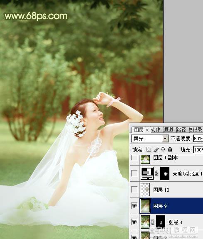This screenshot has height=239, width=203.
Task: Select layer name 图层 8
Action: click(175, 222)
